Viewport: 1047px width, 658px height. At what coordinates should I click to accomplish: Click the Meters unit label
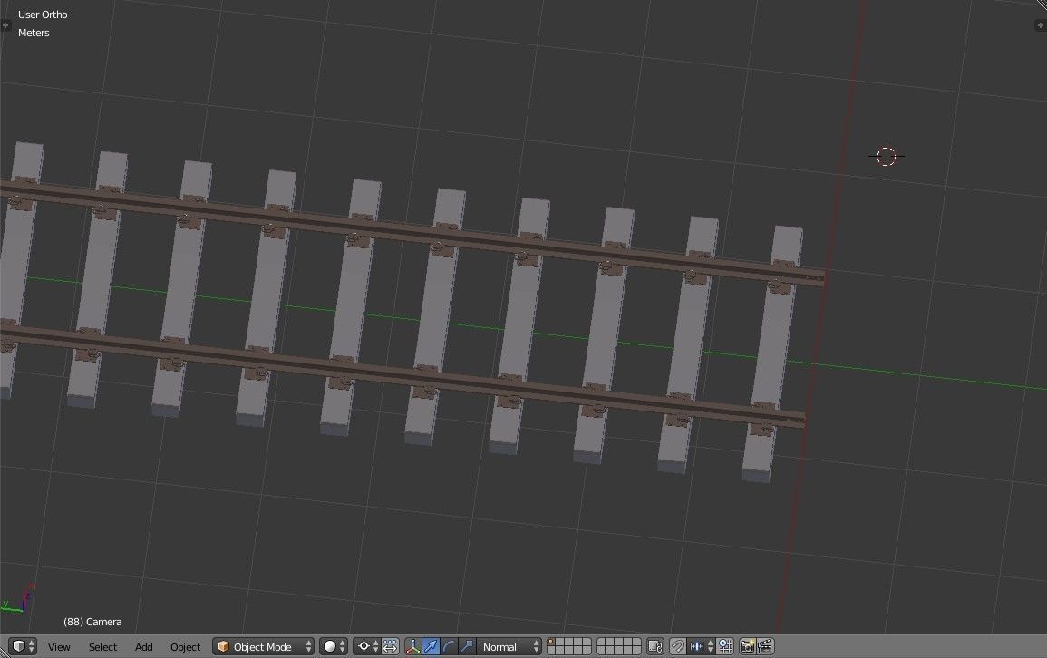[x=34, y=33]
